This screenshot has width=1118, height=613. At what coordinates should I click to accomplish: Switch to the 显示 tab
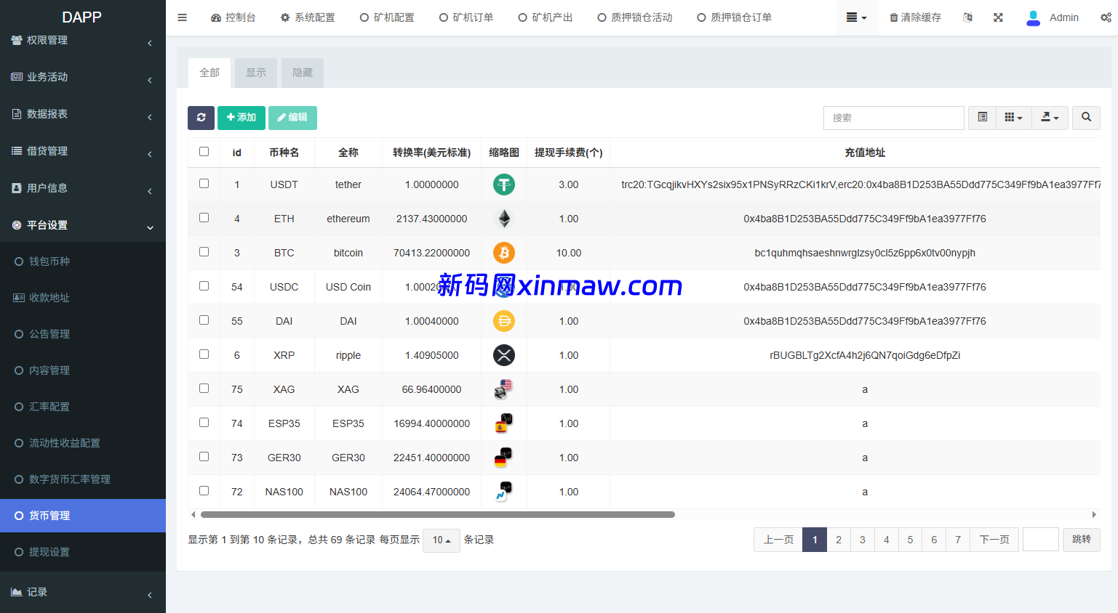pos(256,73)
